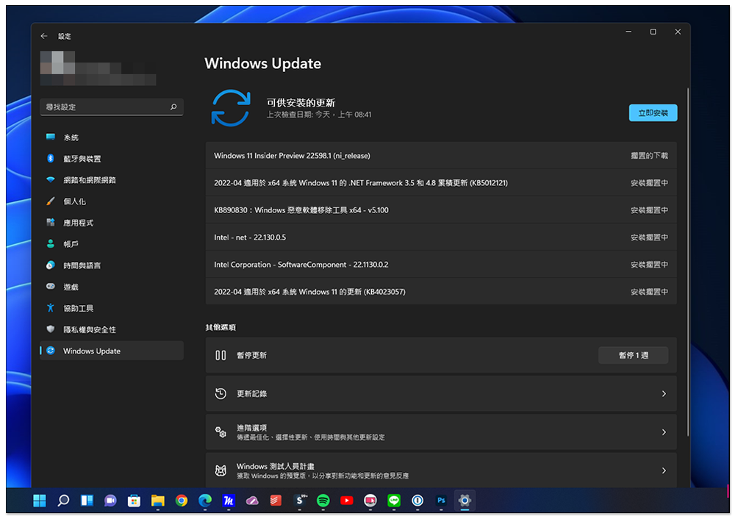The height and width of the screenshot is (519, 735).
Task: Open Windows 測試人員計畫 via its chevron
Action: pyautogui.click(x=664, y=470)
